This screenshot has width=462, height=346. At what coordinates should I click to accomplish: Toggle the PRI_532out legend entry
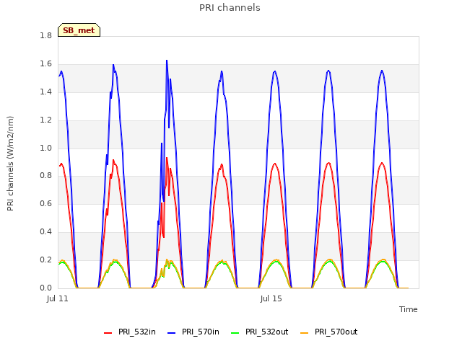point(259,332)
